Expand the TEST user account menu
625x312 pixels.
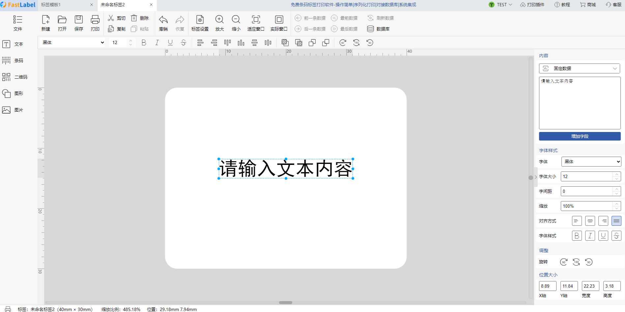[500, 5]
